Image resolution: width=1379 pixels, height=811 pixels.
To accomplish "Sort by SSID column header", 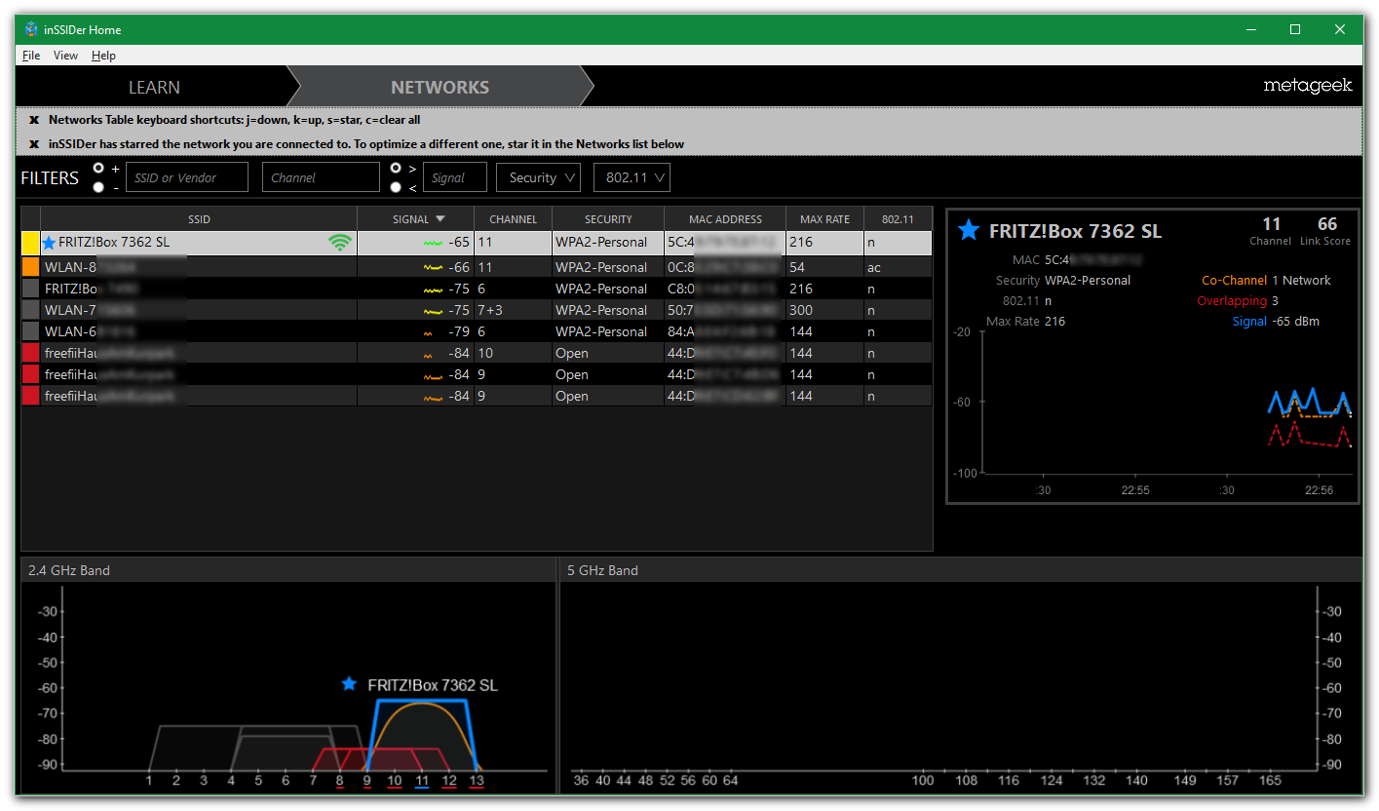I will coord(199,219).
